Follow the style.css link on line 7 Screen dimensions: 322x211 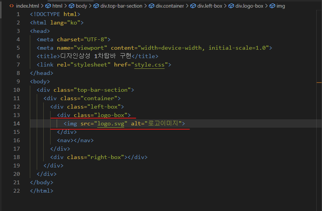tap(149, 65)
